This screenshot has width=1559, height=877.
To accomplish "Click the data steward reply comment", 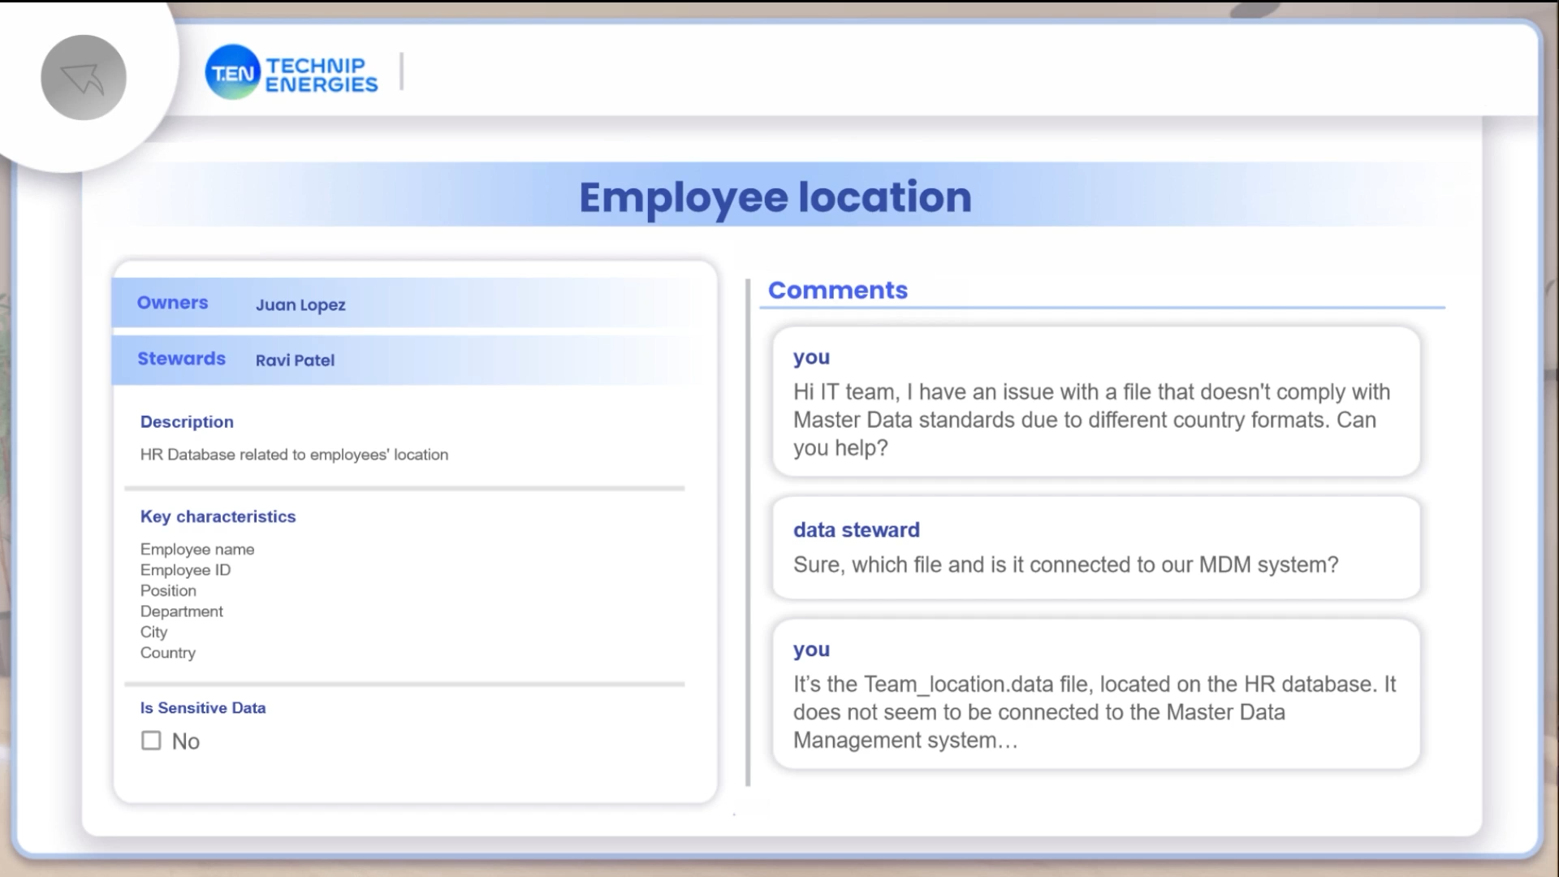I will (x=1095, y=549).
